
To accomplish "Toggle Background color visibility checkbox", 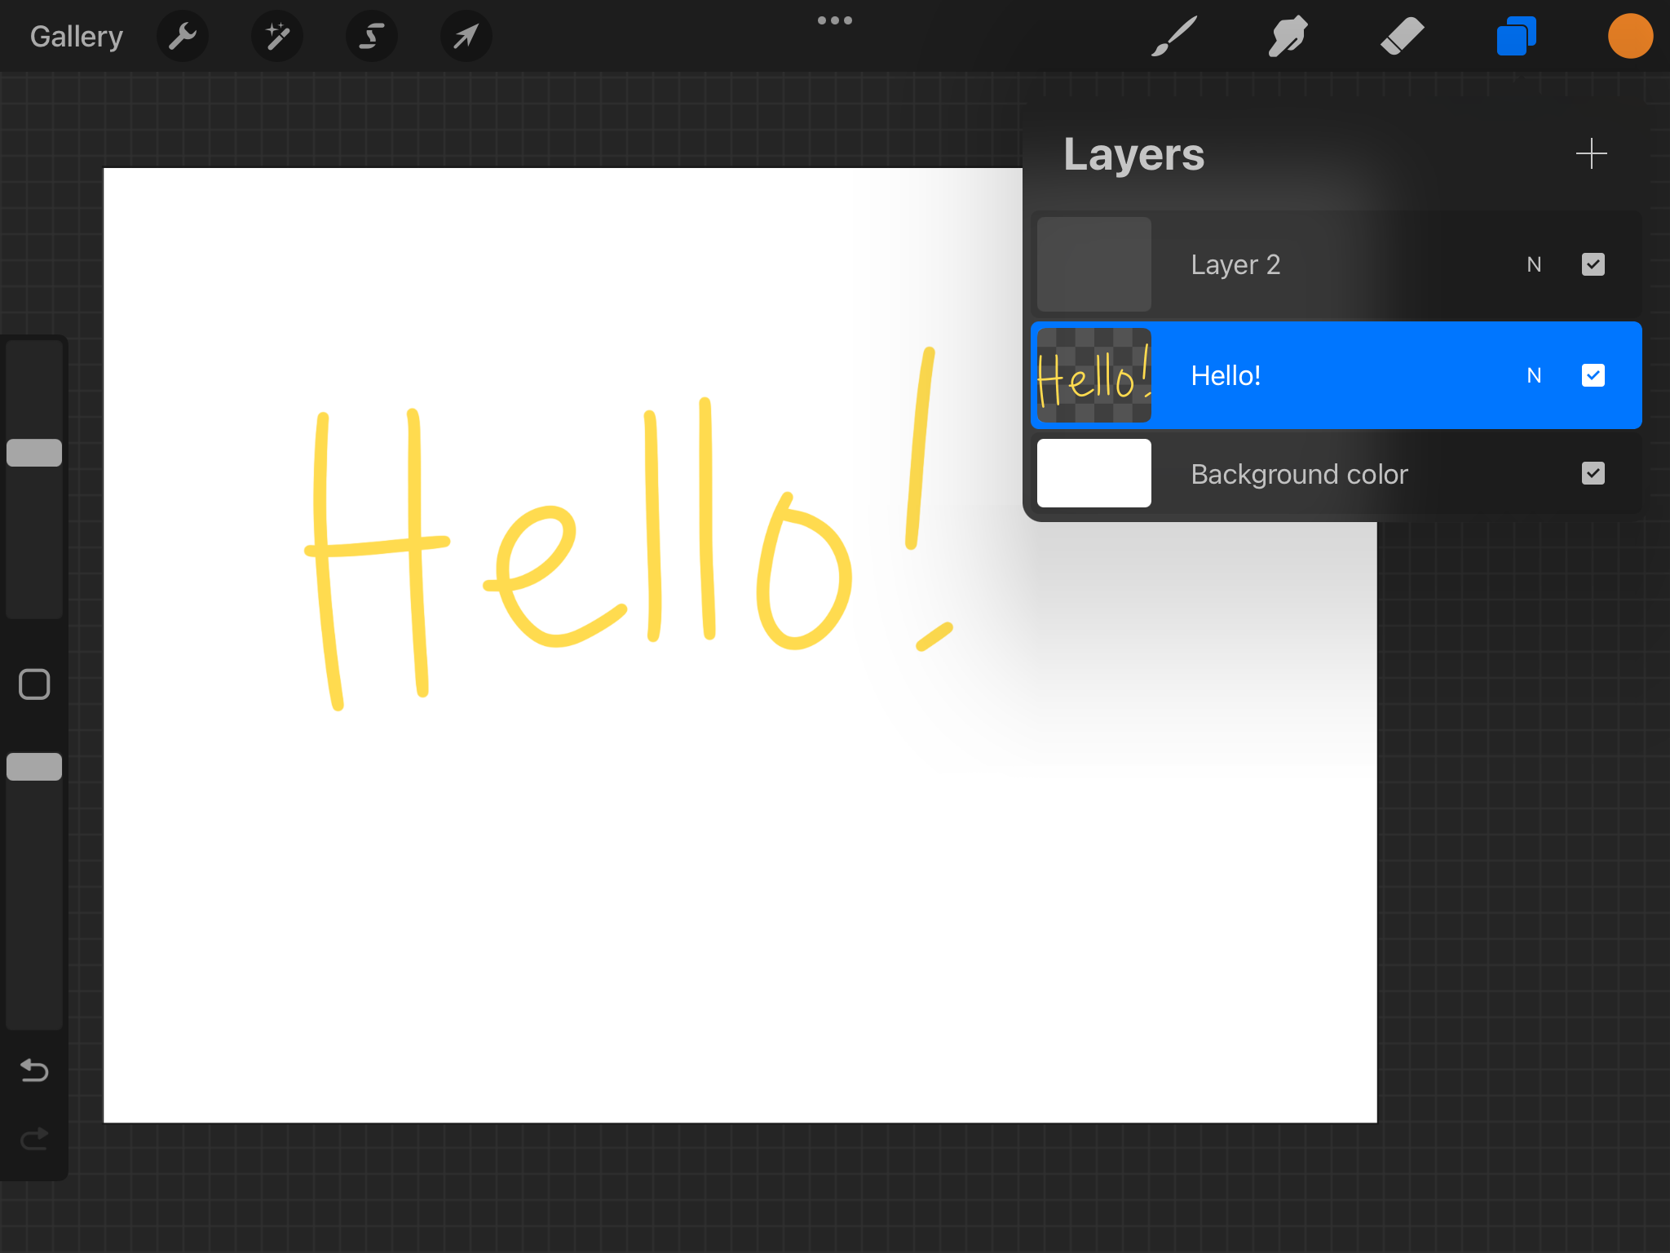I will [1593, 474].
